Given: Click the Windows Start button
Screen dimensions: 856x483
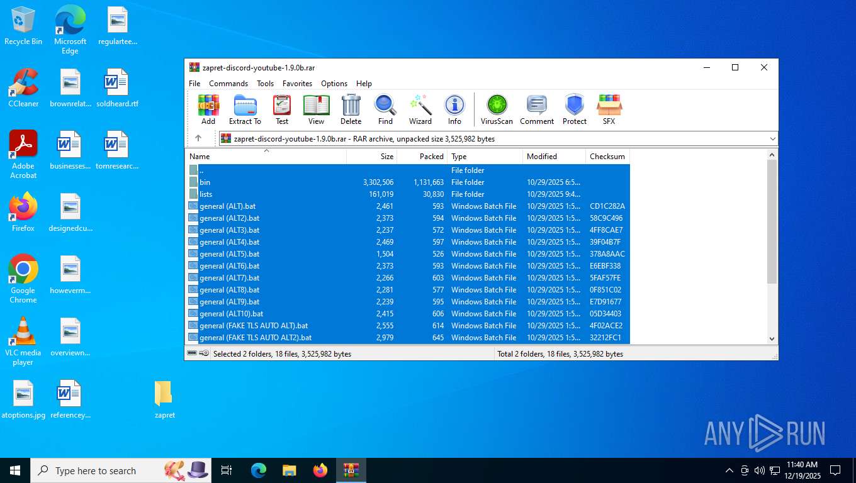Looking at the screenshot, I should tap(15, 470).
